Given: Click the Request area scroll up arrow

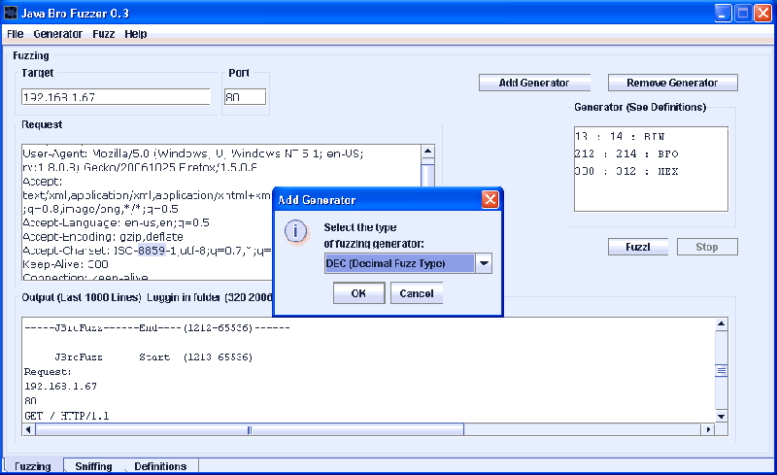Looking at the screenshot, I should tap(427, 151).
